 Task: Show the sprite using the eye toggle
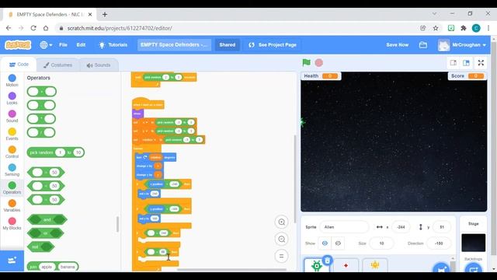pos(325,243)
